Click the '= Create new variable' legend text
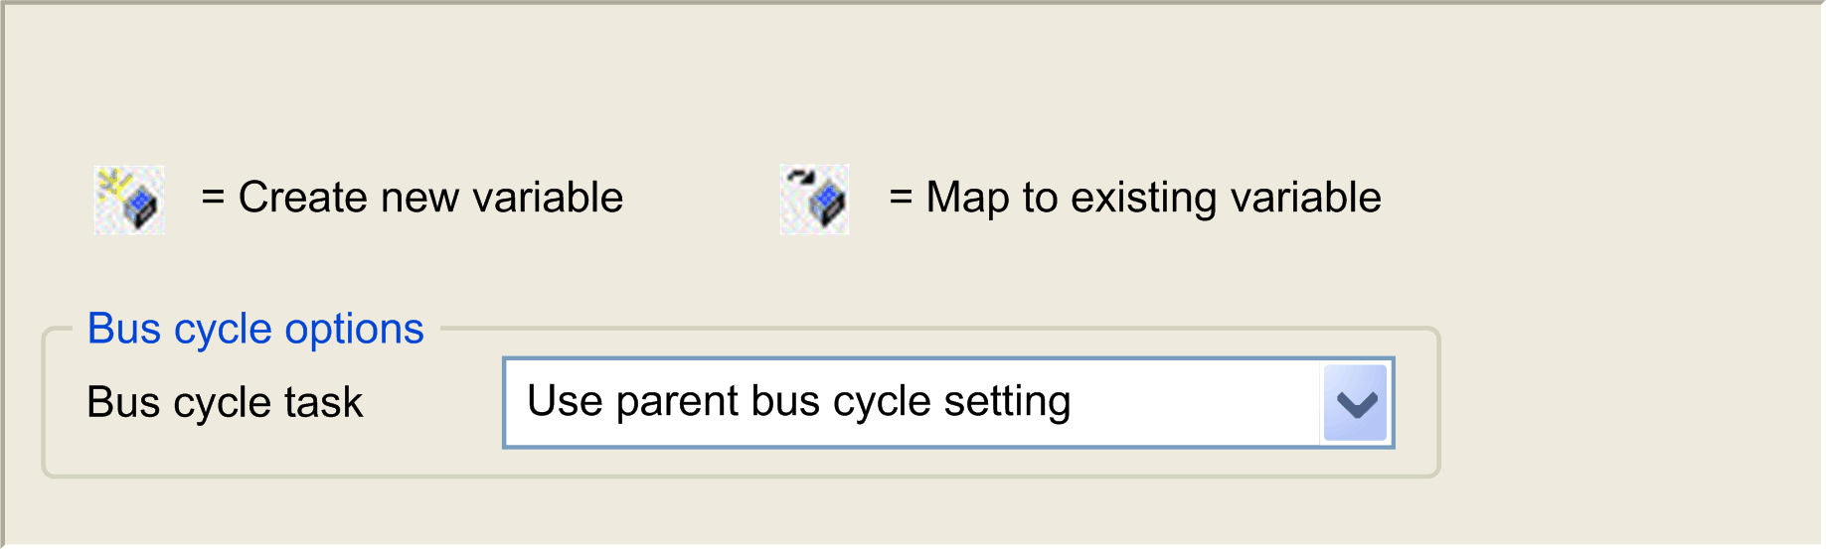Screen dimensions: 1826x549 (412, 198)
